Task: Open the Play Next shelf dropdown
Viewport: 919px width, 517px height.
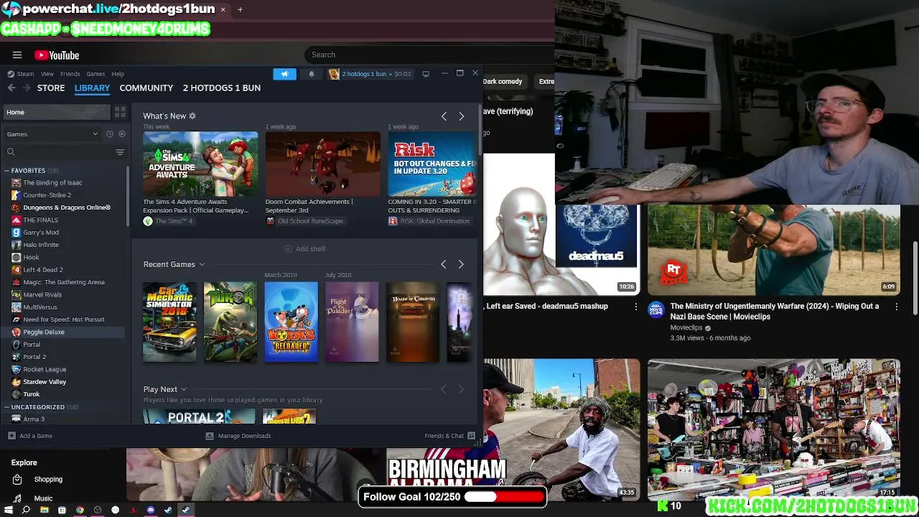Action: click(184, 389)
